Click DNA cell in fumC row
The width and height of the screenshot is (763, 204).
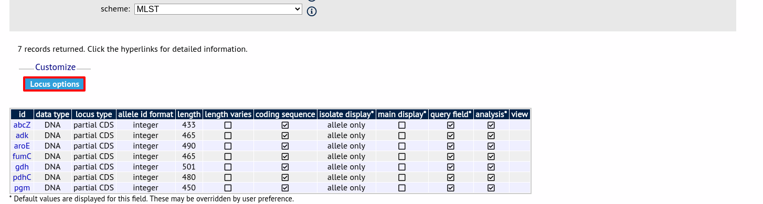click(52, 156)
